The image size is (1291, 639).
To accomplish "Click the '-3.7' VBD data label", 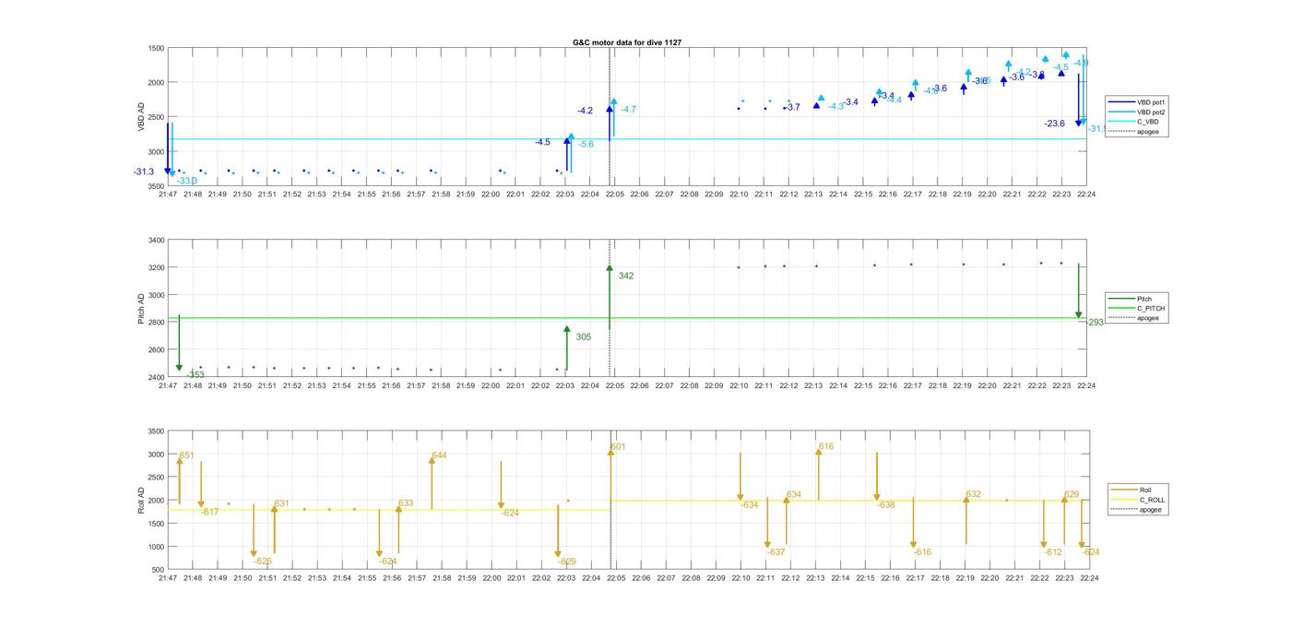I will [792, 107].
